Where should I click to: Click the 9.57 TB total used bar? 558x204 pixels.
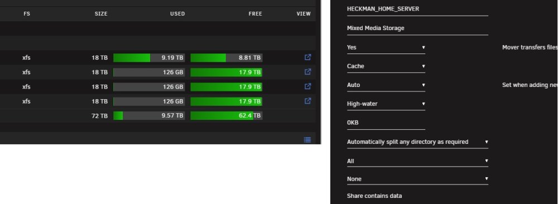coord(149,115)
